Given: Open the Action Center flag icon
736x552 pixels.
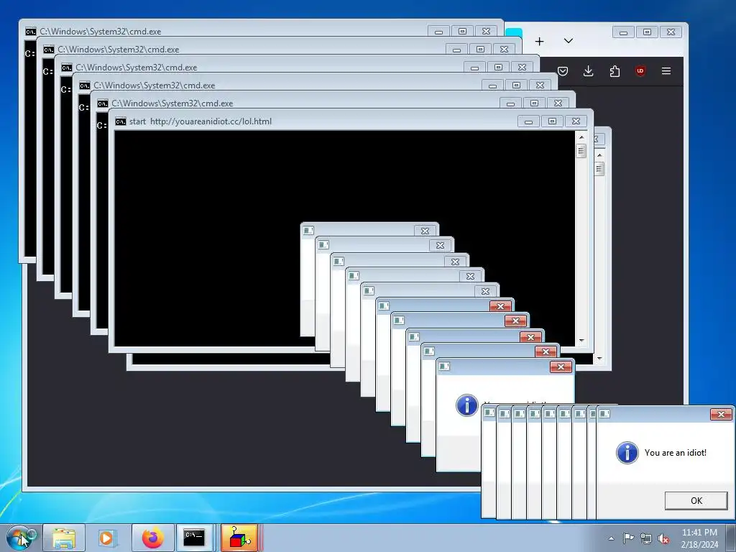Looking at the screenshot, I should [x=628, y=538].
